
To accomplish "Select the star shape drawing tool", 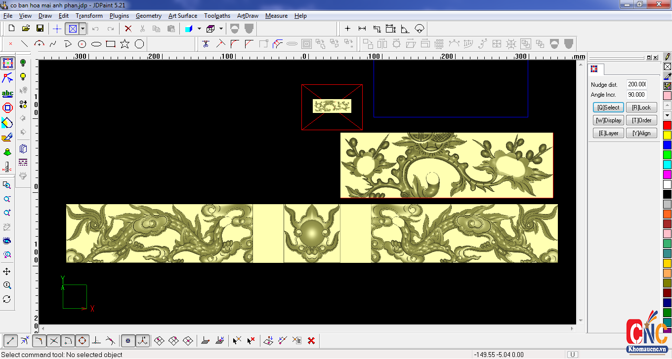I will tap(125, 44).
